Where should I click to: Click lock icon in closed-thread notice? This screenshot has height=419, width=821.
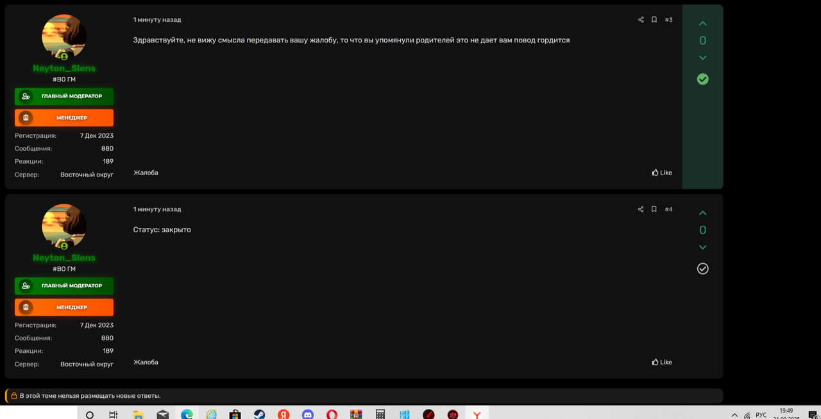pos(14,396)
